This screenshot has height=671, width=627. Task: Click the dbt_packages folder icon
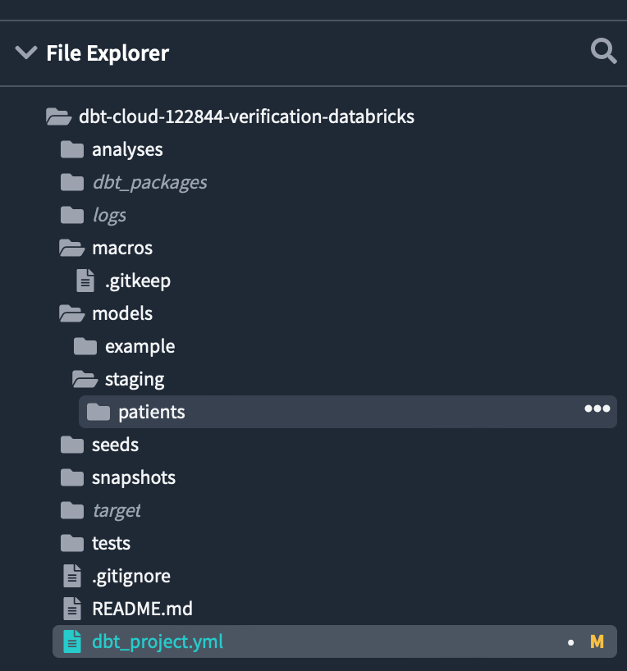[72, 182]
